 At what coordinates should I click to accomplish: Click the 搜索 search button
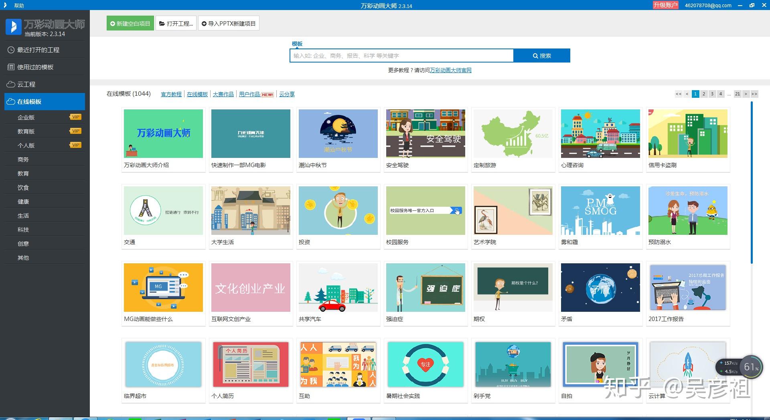[x=542, y=56]
